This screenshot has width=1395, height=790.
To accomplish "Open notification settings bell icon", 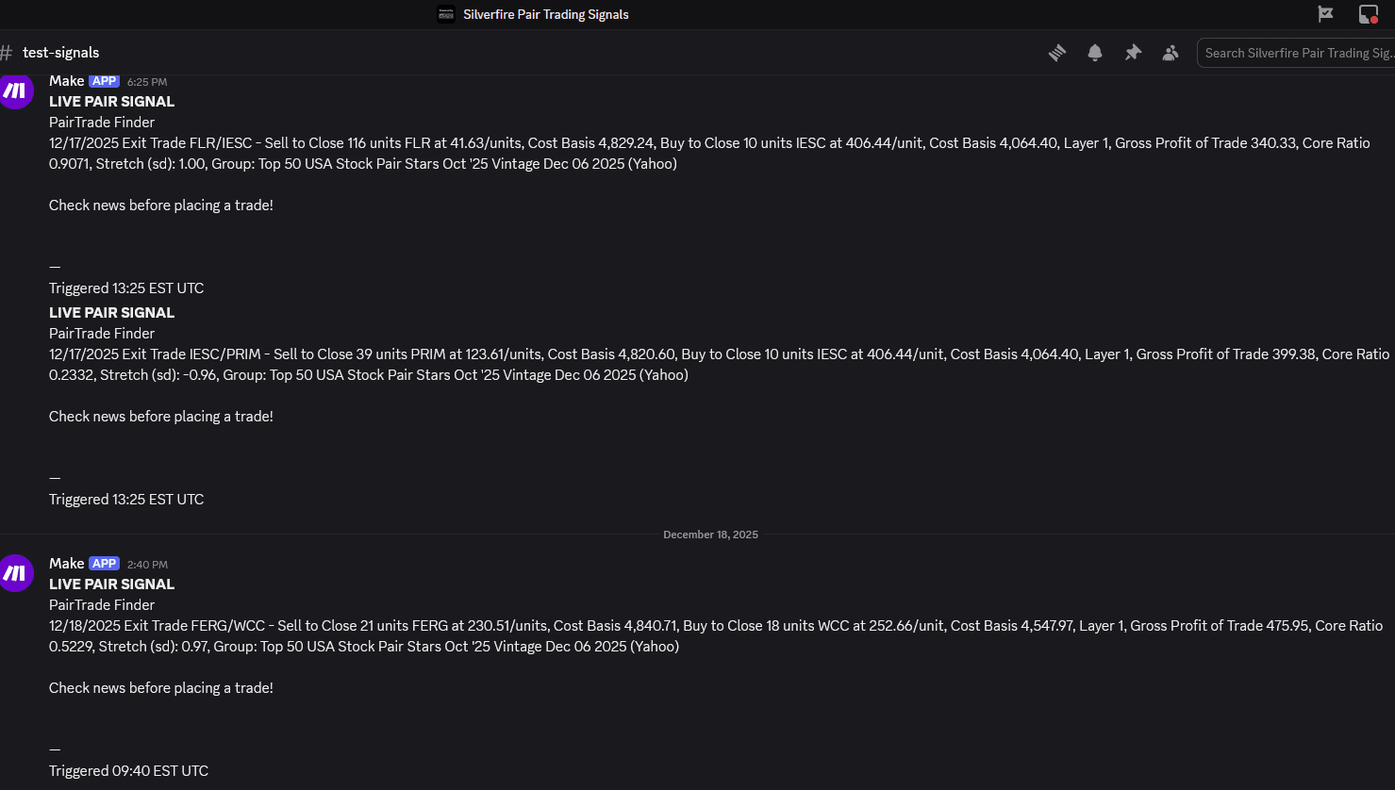I will click(x=1095, y=53).
